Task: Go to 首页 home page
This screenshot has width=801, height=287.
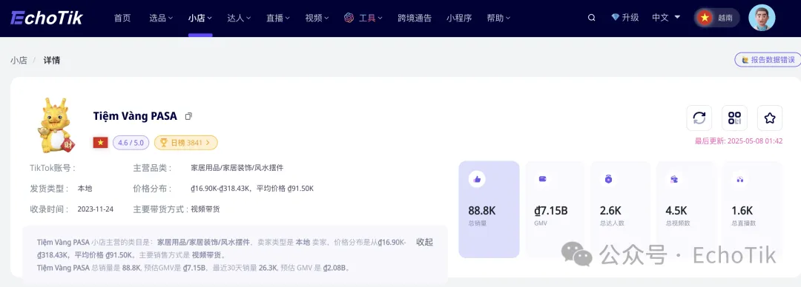Action: point(122,18)
